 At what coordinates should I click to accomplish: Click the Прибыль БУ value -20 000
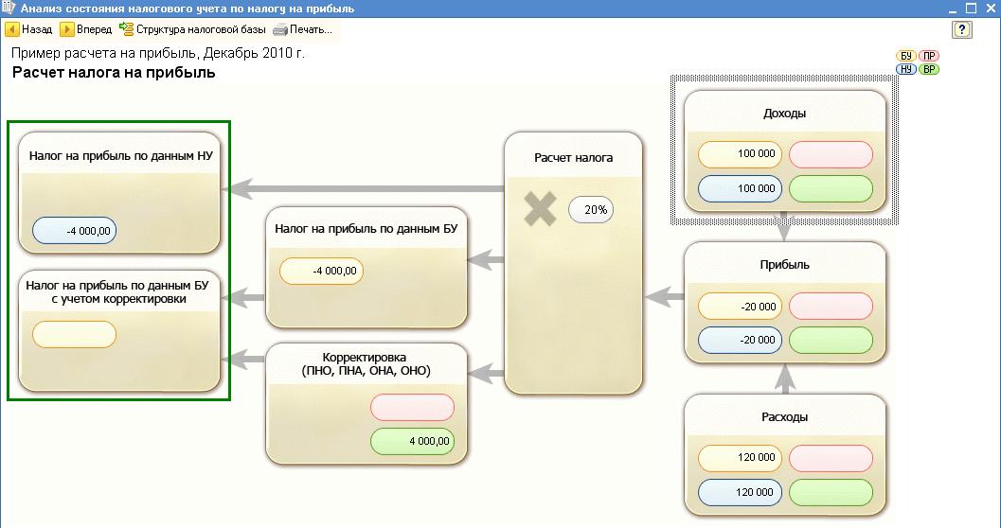[x=740, y=306]
